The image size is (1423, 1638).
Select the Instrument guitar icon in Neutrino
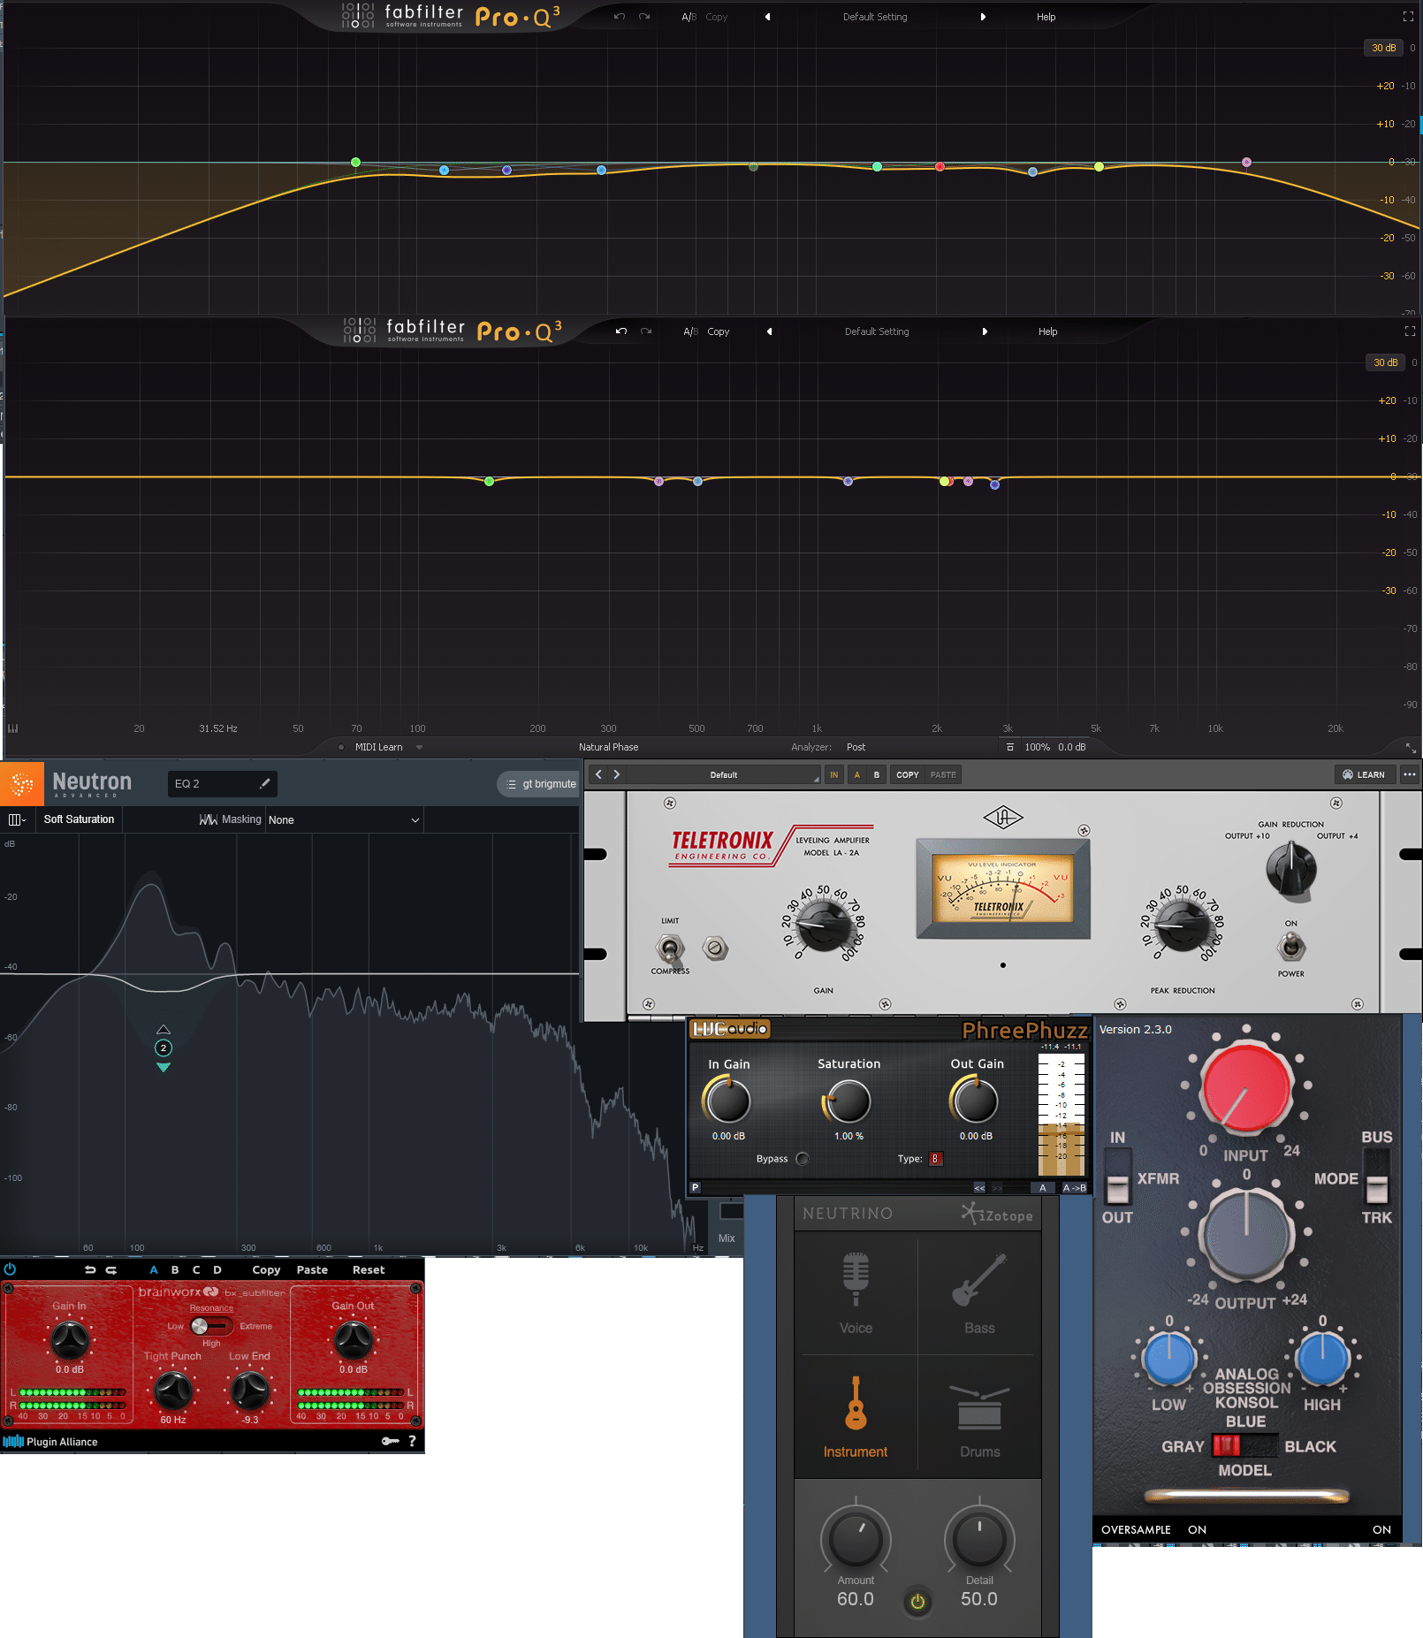856,1403
